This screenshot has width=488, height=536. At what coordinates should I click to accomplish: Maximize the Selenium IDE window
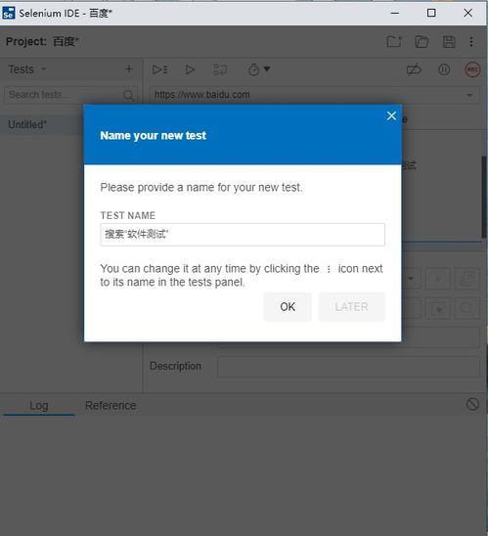coord(431,13)
